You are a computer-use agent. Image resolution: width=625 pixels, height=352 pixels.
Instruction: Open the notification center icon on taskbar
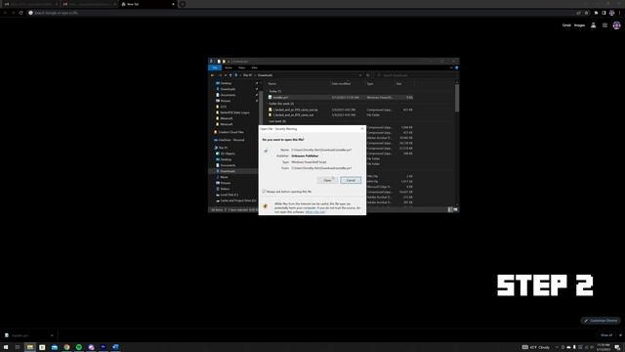[x=617, y=347]
